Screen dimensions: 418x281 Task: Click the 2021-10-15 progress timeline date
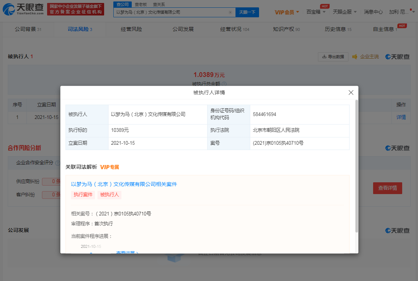(x=91, y=246)
